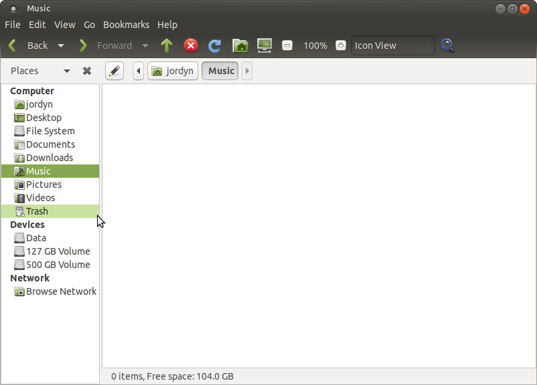Image resolution: width=537 pixels, height=385 pixels.
Task: Click the green Up arrow icon
Action: coord(167,45)
